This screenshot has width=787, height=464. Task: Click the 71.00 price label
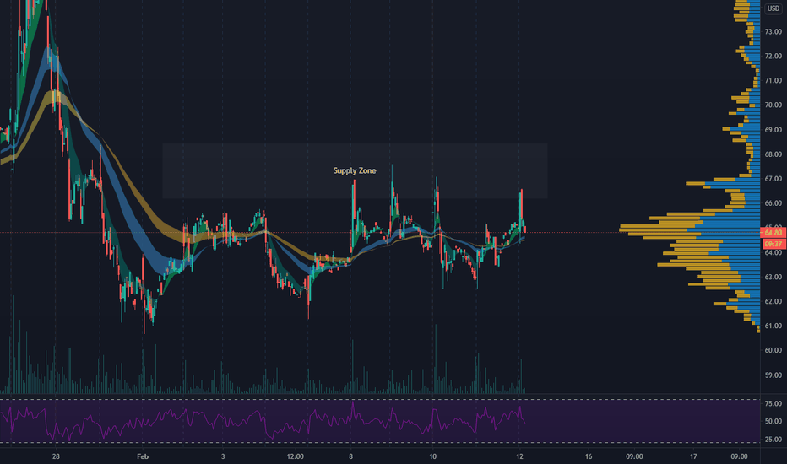773,80
